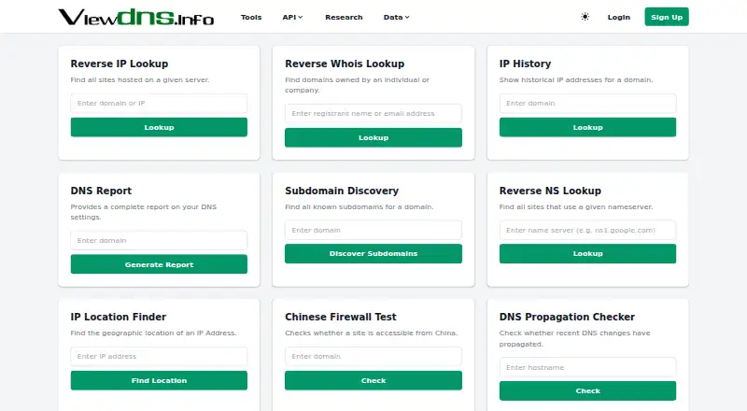This screenshot has height=411, width=747.
Task: Click the Sign Up button
Action: (x=667, y=17)
